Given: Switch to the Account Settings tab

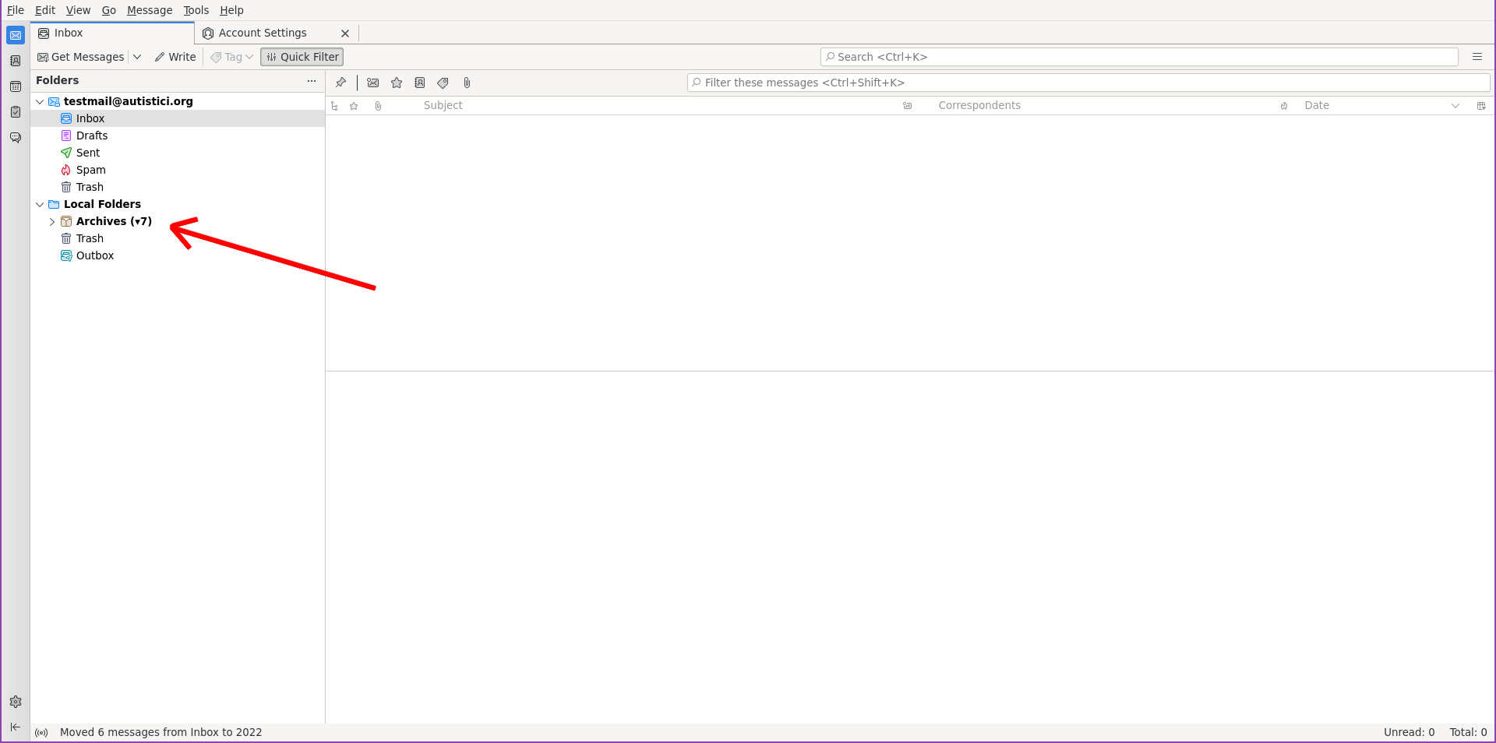Looking at the screenshot, I should [x=262, y=33].
